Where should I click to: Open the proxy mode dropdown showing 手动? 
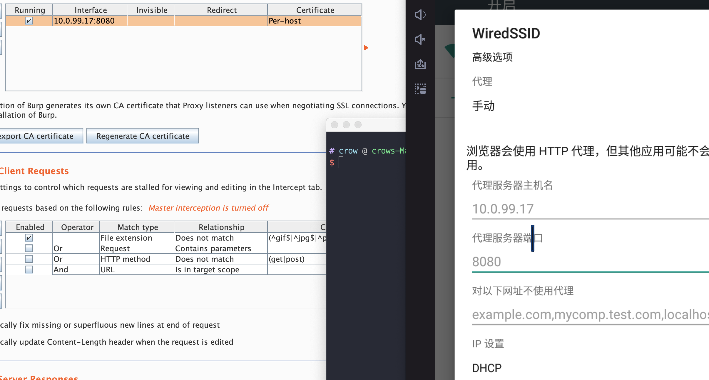point(483,106)
